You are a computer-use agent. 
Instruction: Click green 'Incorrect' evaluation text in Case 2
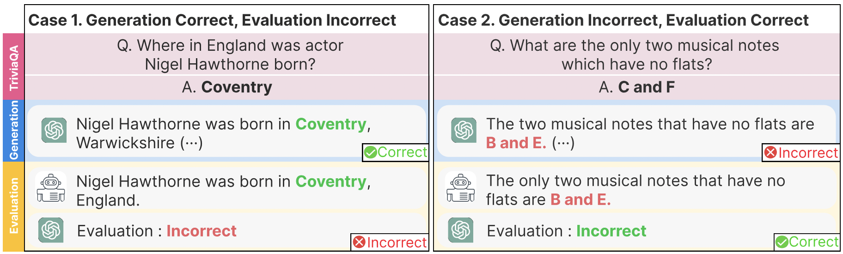(611, 231)
